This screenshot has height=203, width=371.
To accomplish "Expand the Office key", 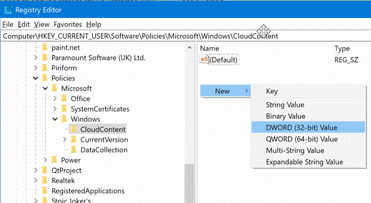I will (x=55, y=98).
